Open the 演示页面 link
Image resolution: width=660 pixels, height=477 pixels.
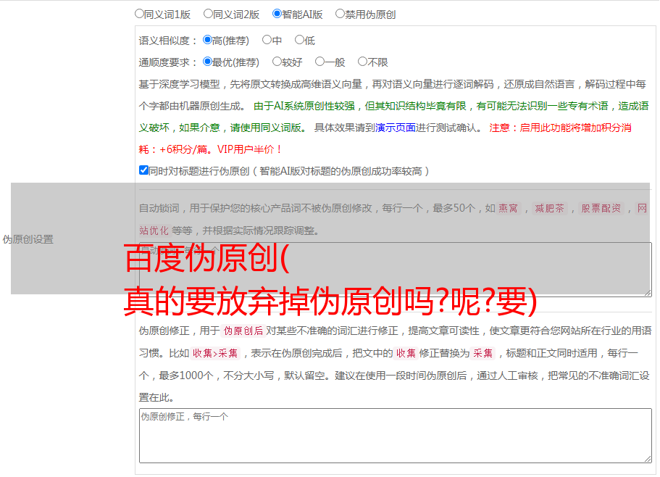(396, 128)
